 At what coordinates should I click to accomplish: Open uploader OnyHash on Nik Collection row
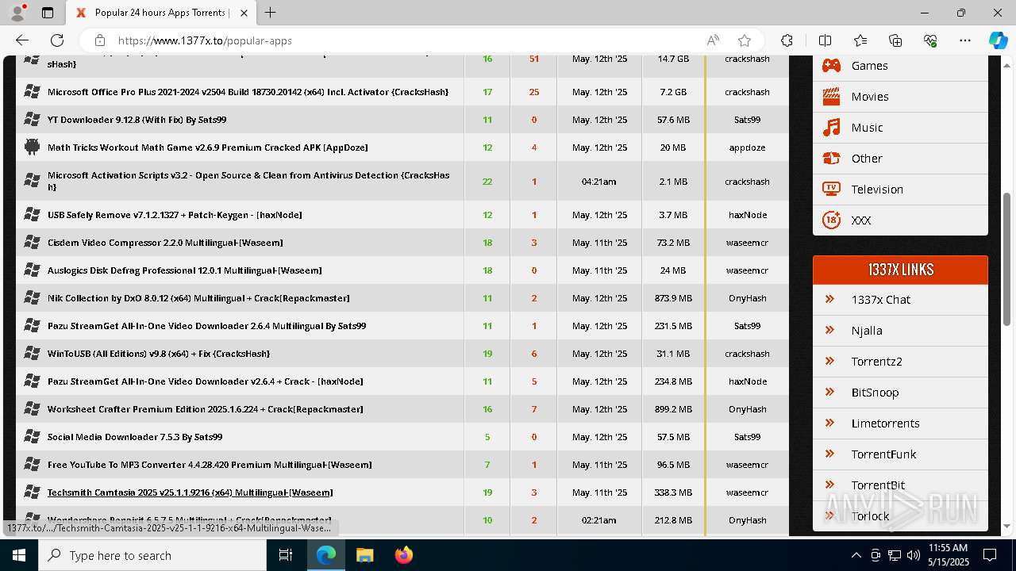pos(748,298)
